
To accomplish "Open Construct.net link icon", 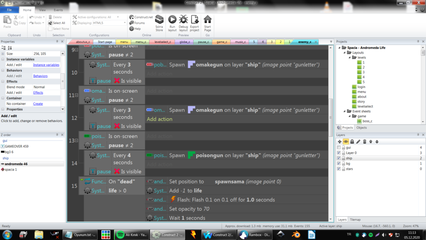I will pyautogui.click(x=132, y=17).
